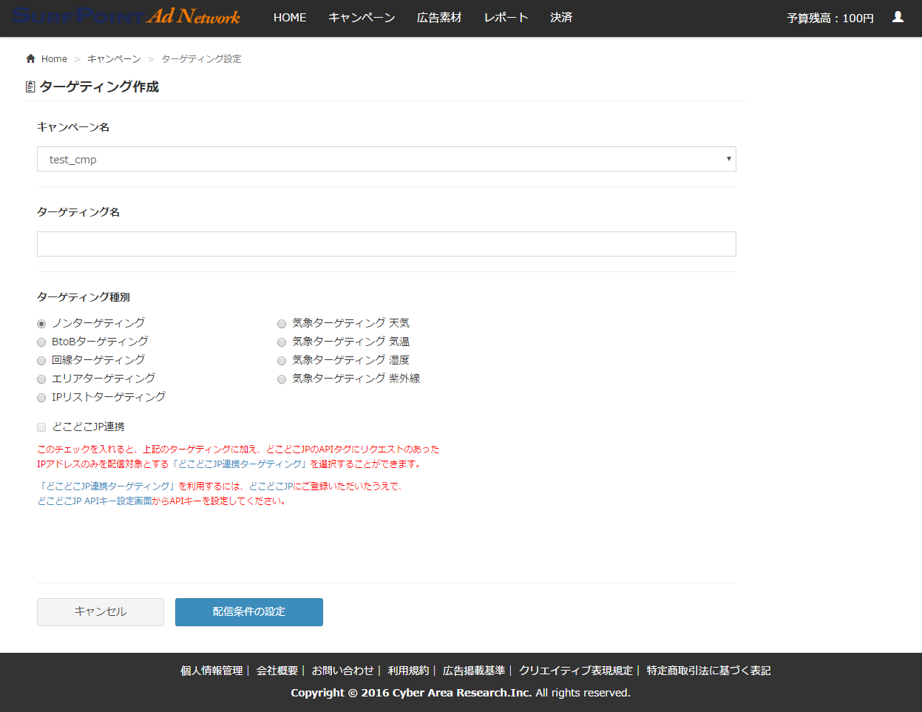Open the お問い合わせ footer link
Image resolution: width=922 pixels, height=712 pixels.
pyautogui.click(x=342, y=671)
